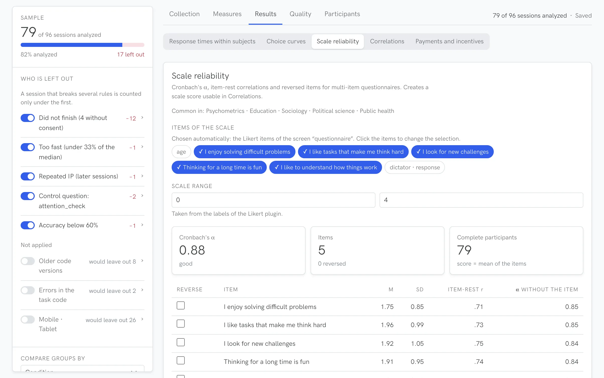Expand the 'Mobile · Tablet' rule chevron
This screenshot has height=378, width=604.
coord(142,319)
